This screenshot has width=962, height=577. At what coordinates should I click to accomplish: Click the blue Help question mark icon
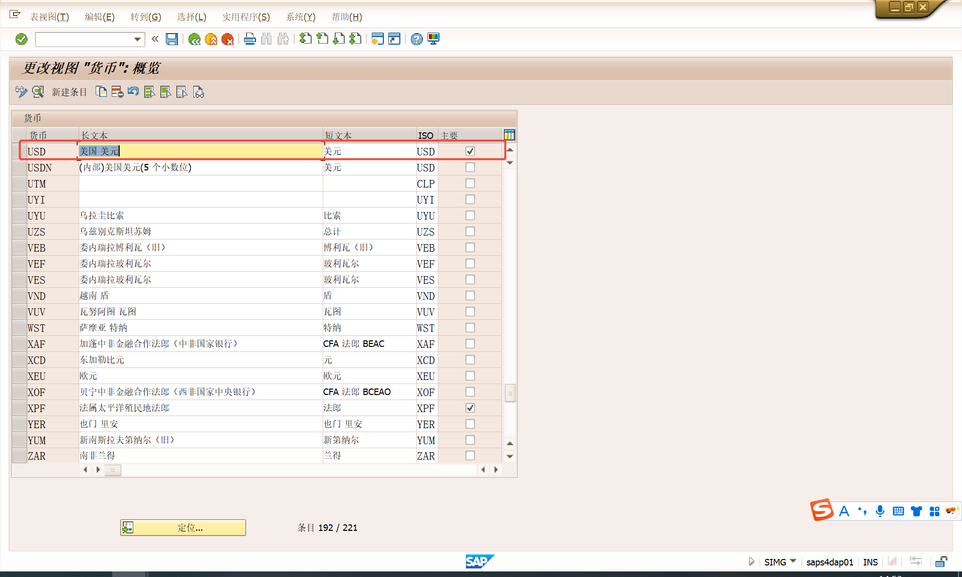[416, 39]
